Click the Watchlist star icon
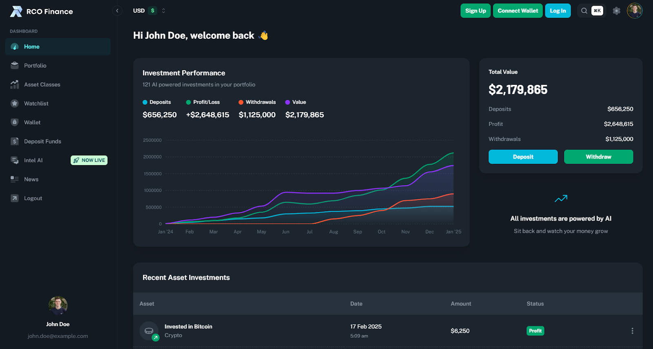This screenshot has width=653, height=349. tap(15, 103)
